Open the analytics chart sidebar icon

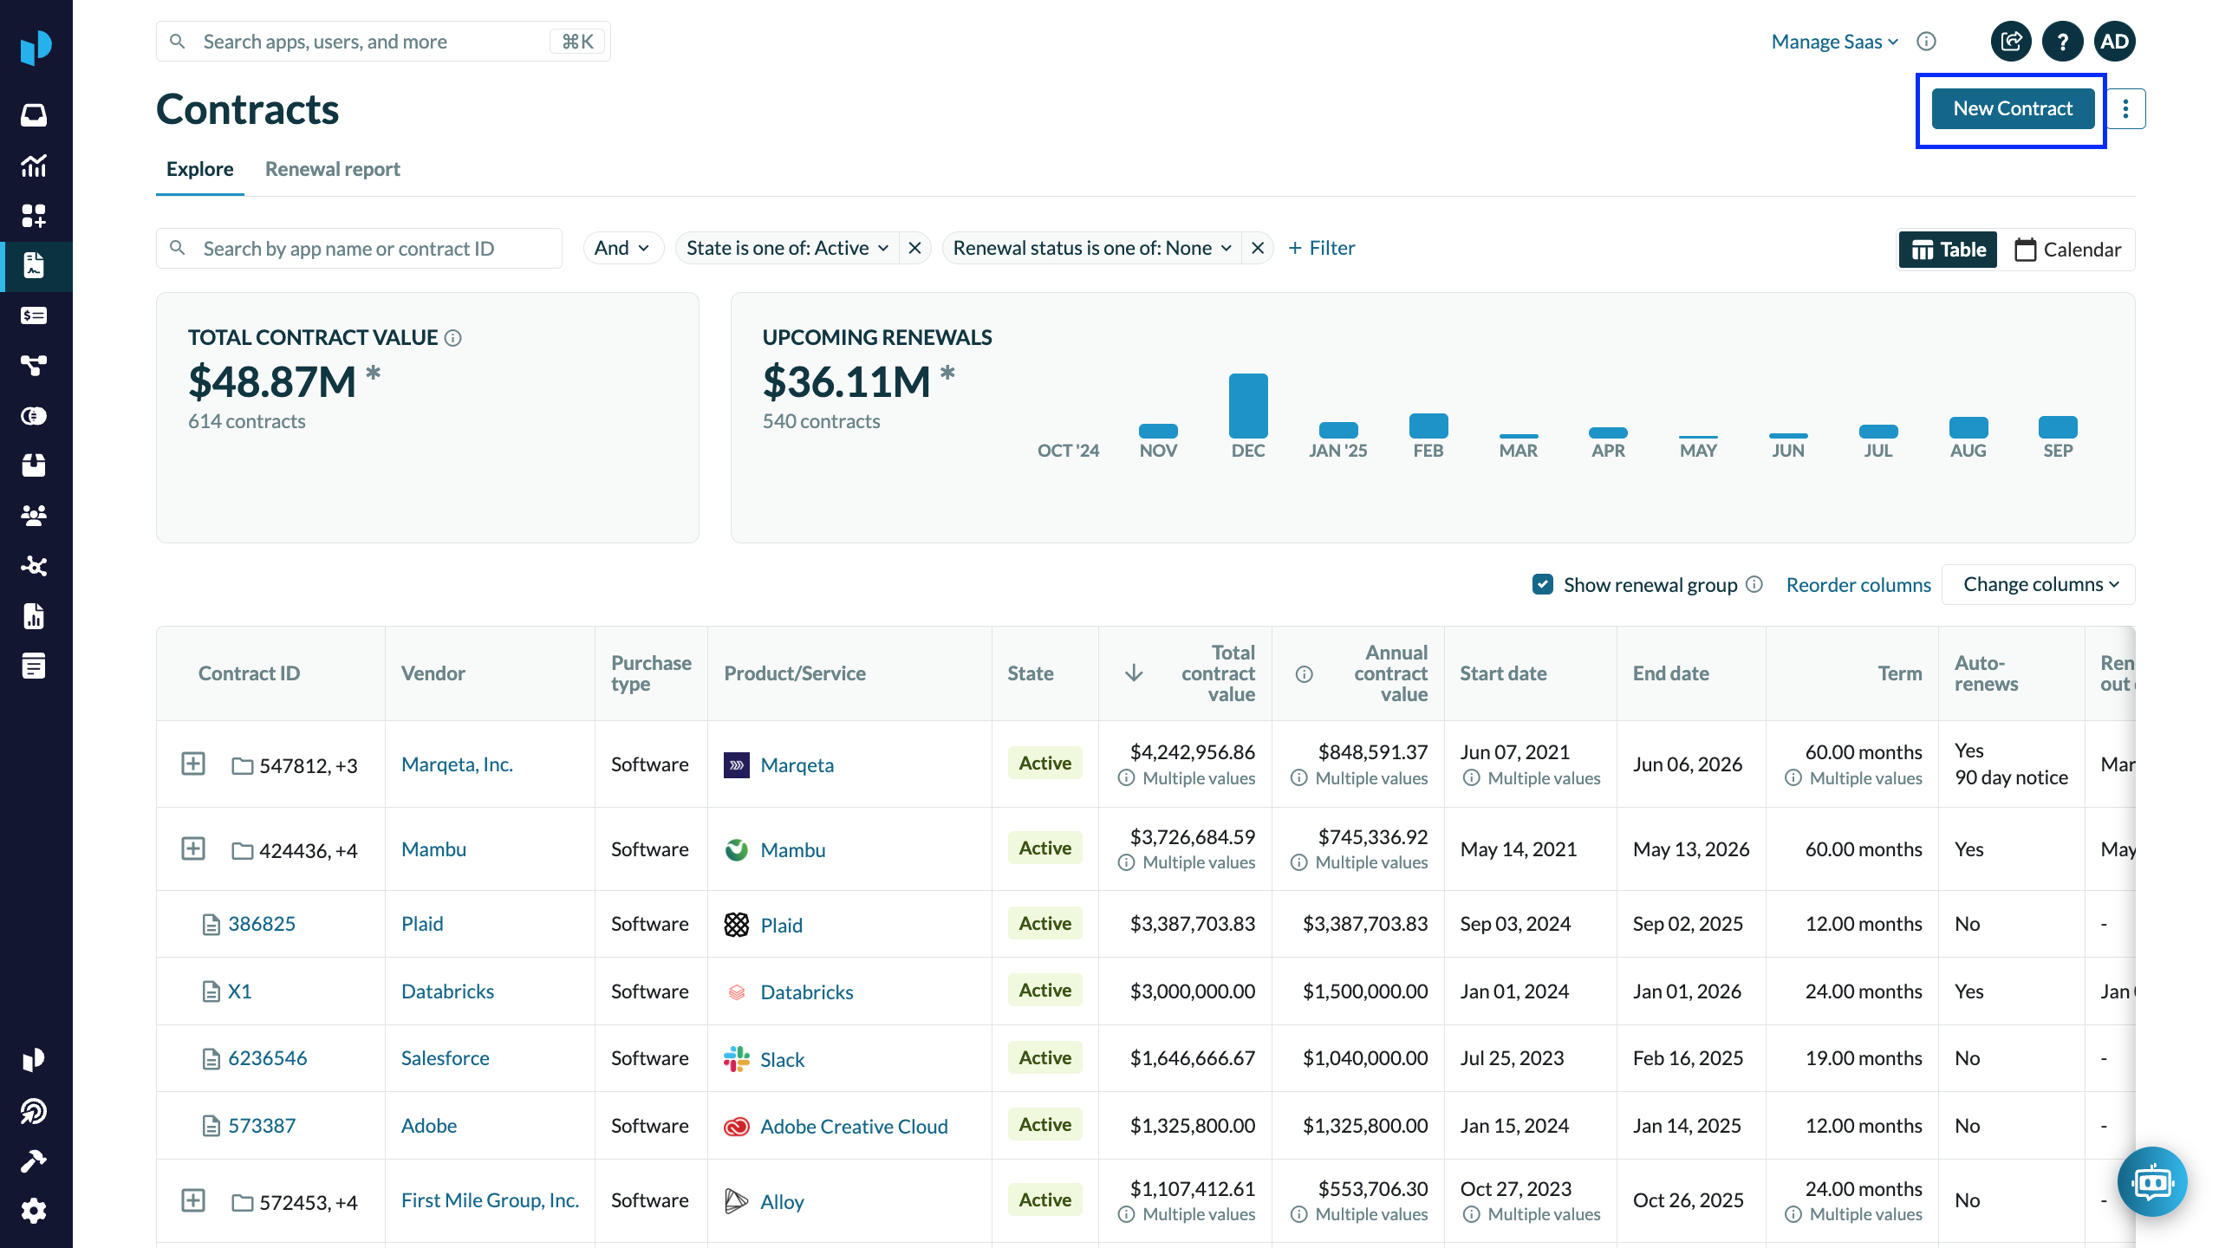point(34,165)
